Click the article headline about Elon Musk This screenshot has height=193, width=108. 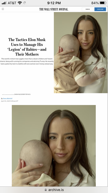(27, 47)
